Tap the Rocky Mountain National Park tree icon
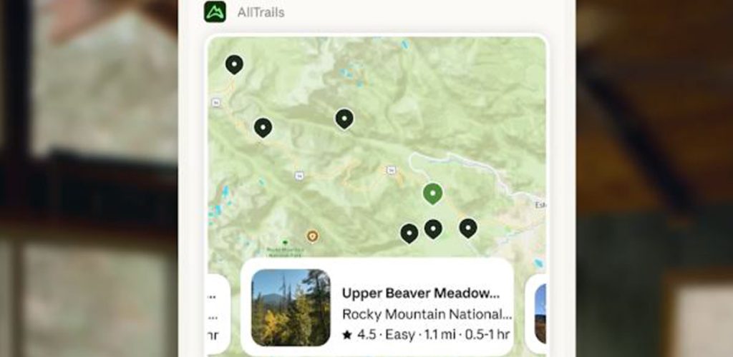This screenshot has height=357, width=733. (x=285, y=242)
